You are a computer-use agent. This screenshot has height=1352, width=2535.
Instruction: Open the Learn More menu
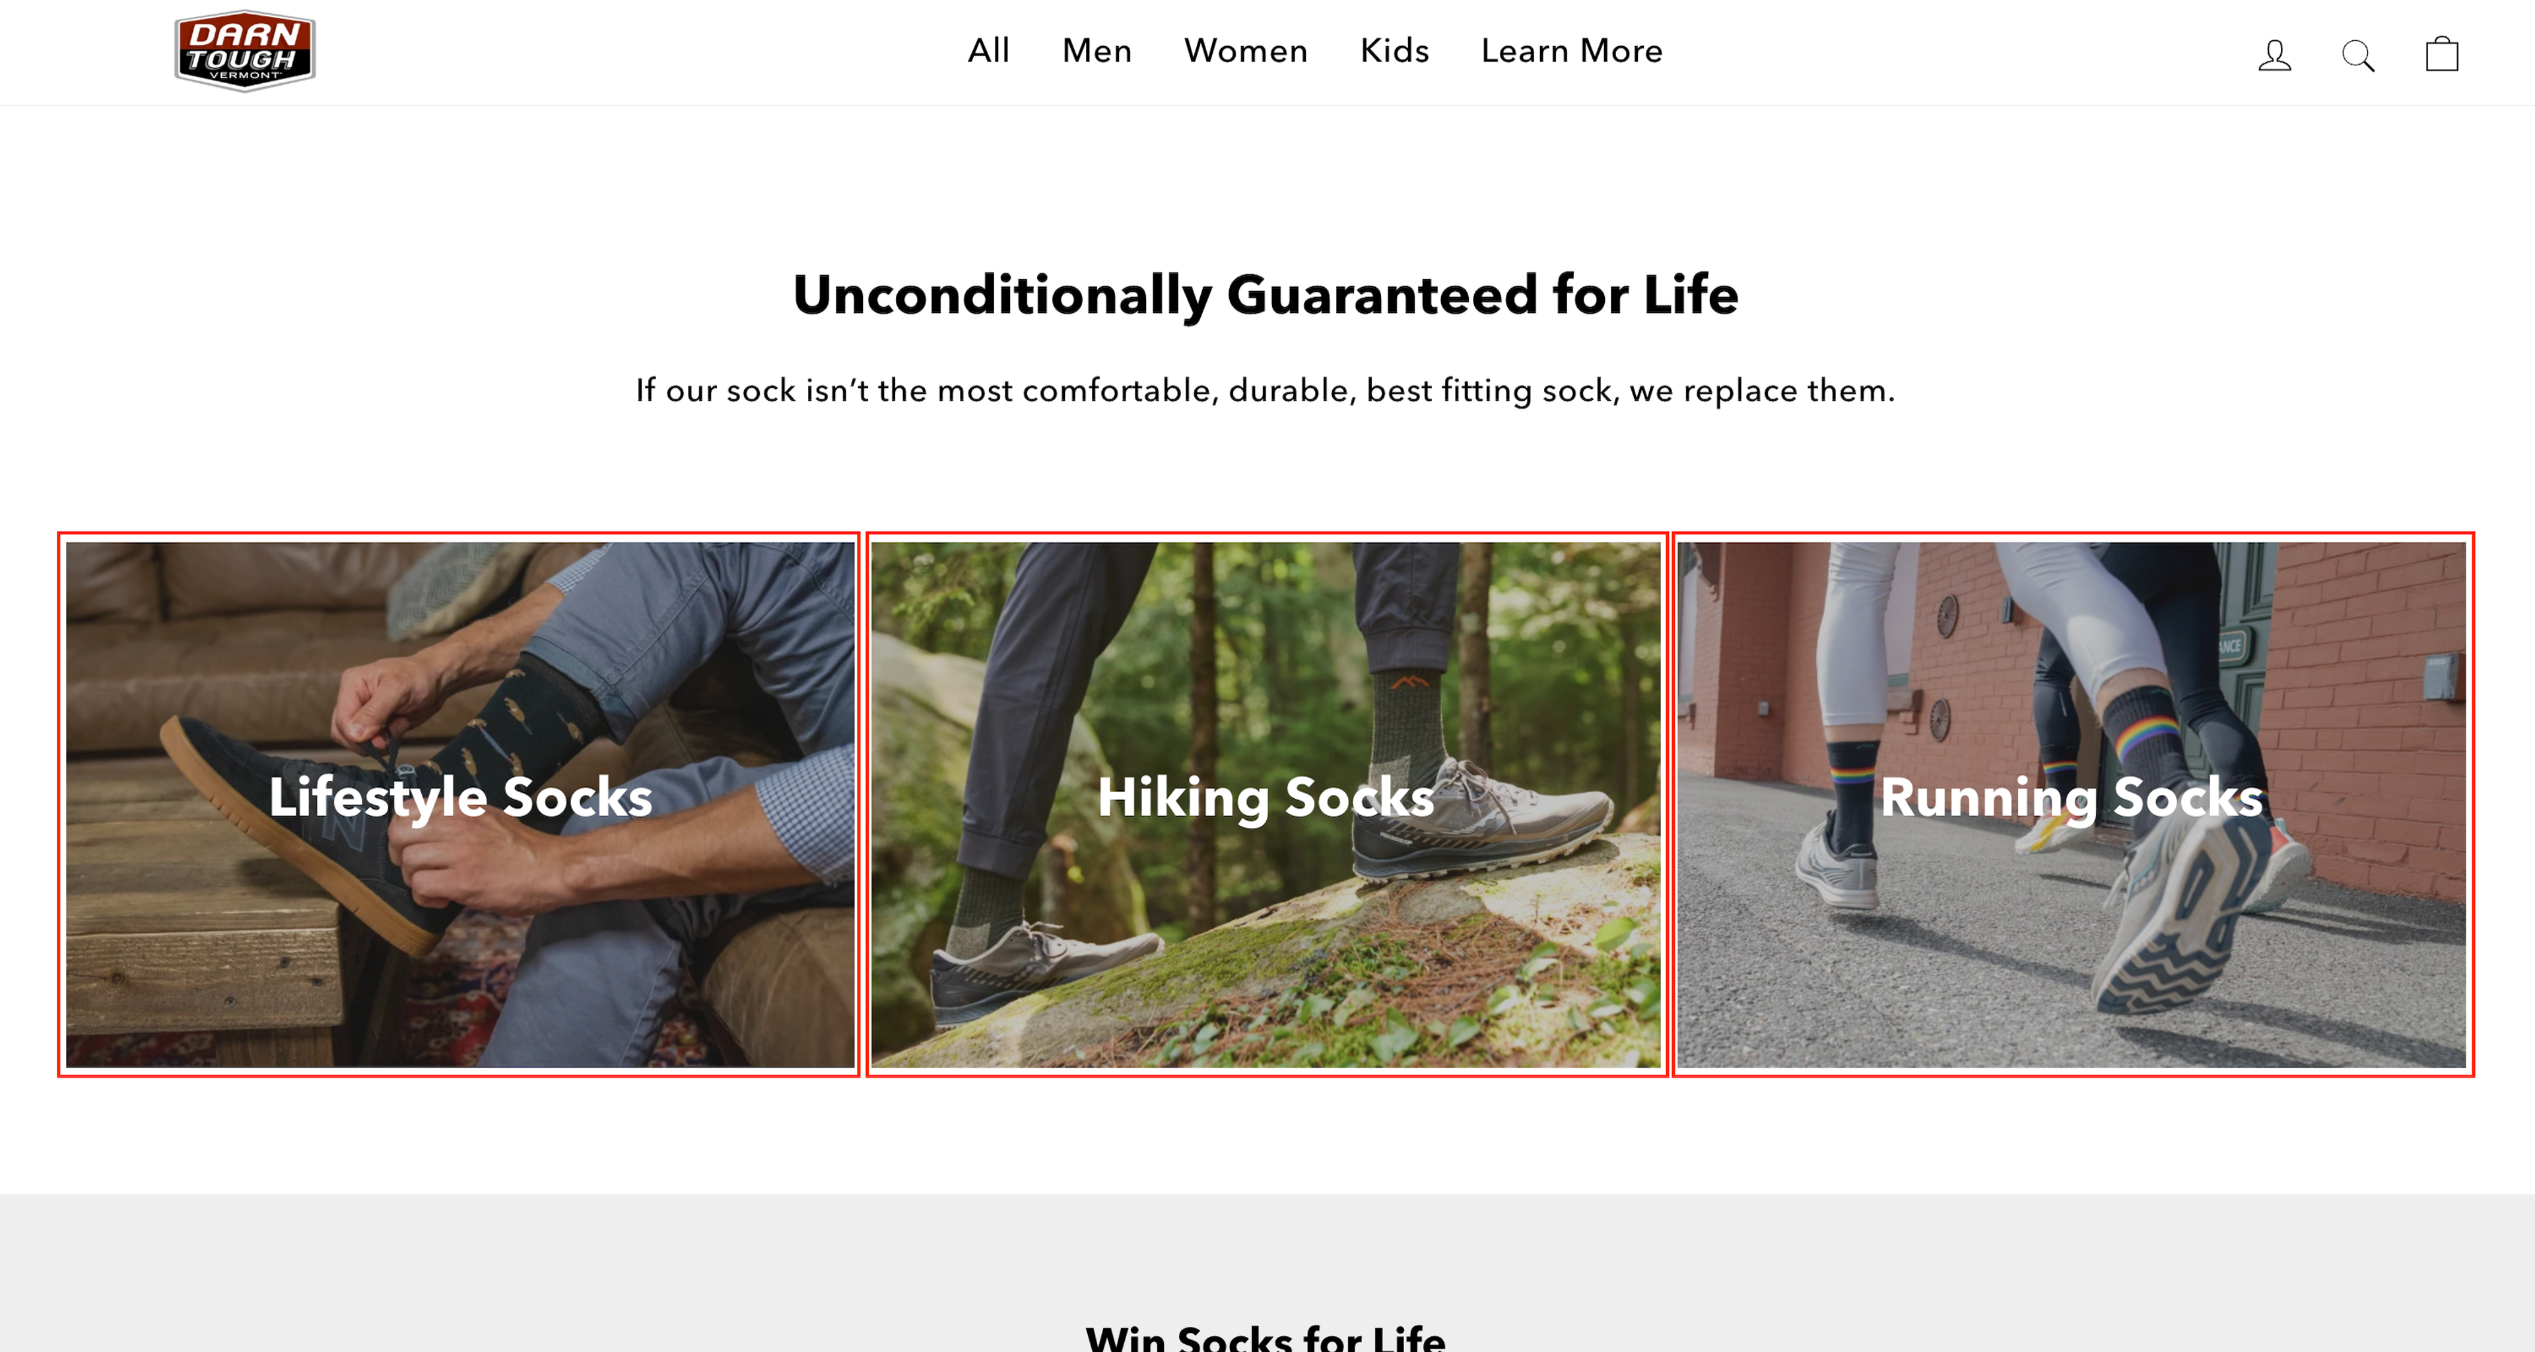pos(1571,51)
